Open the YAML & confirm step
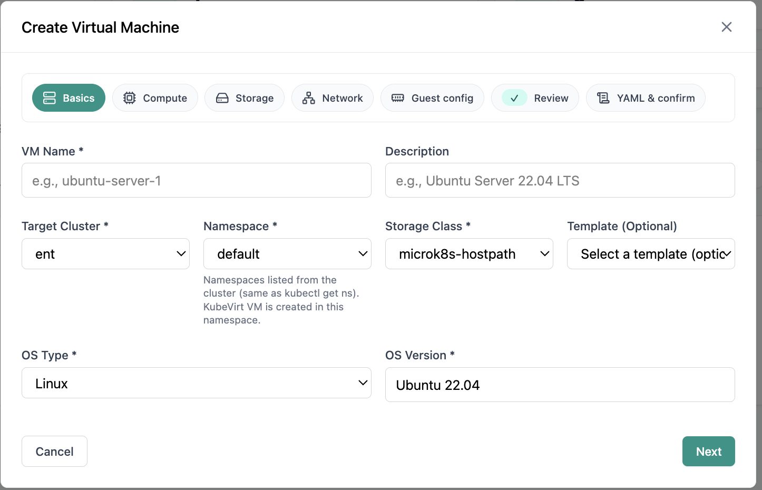762x490 pixels. (x=646, y=98)
